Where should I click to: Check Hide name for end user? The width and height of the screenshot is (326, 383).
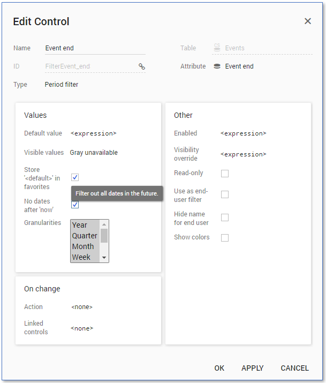[225, 217]
